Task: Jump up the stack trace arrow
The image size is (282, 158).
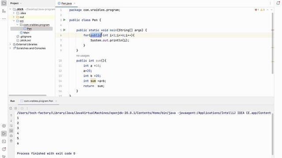Action: tap(11, 115)
